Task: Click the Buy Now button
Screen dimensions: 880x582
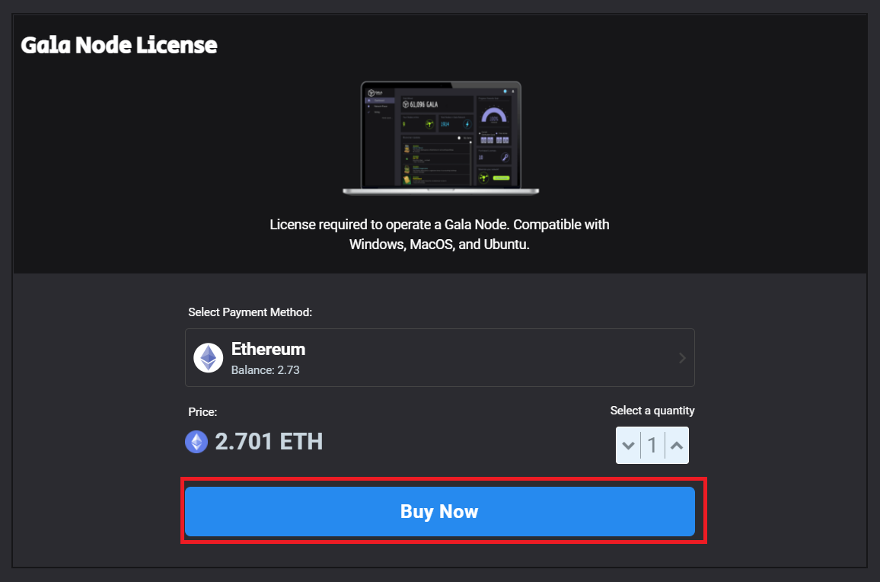Action: [440, 512]
